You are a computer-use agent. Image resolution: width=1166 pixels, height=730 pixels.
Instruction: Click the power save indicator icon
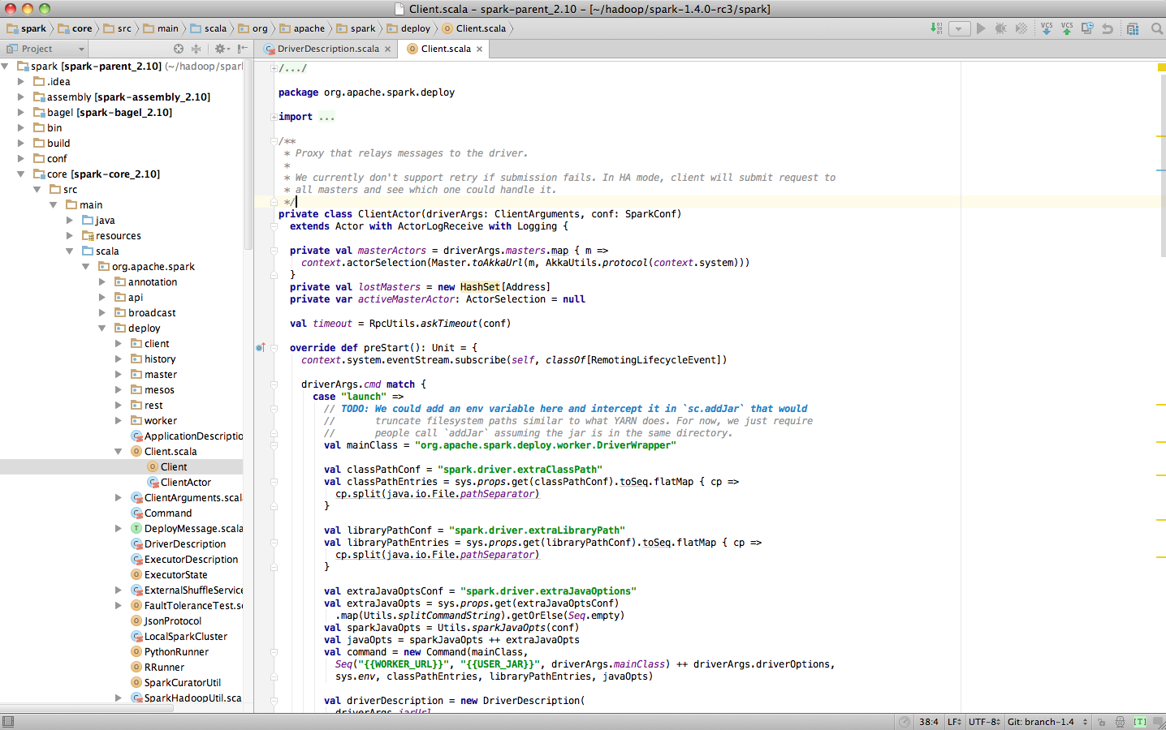coord(905,722)
